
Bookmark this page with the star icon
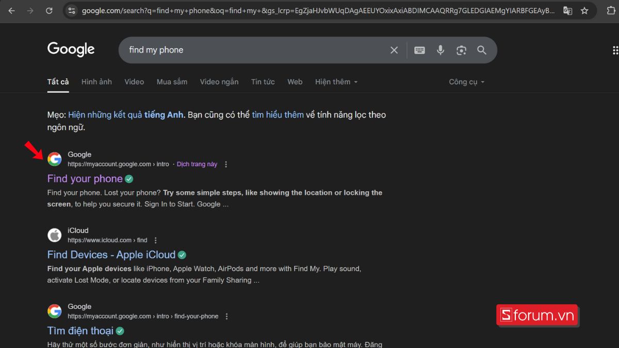pos(584,10)
